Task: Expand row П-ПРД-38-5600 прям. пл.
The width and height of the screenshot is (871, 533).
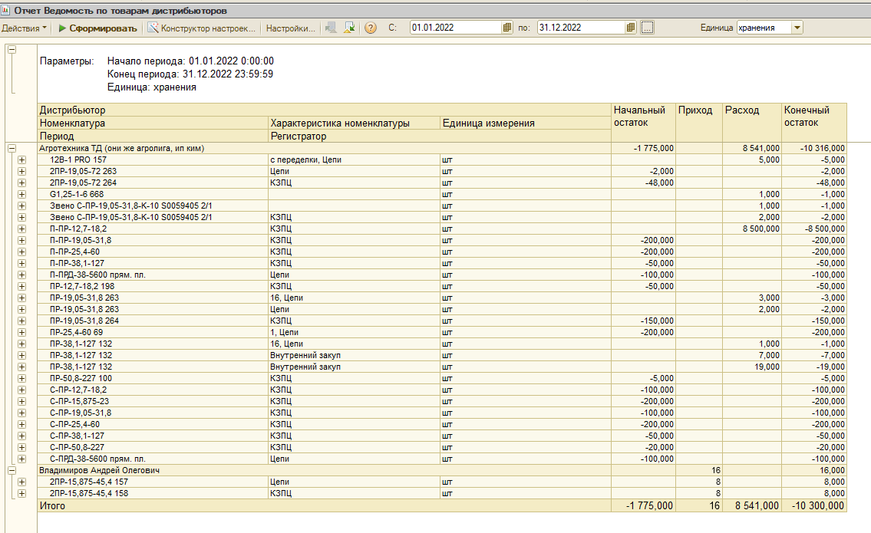Action: [x=21, y=275]
